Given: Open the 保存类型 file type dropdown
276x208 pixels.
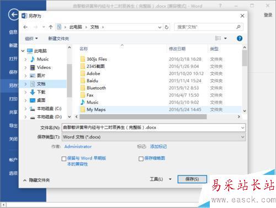Looking at the screenshot, I should [x=153, y=137].
